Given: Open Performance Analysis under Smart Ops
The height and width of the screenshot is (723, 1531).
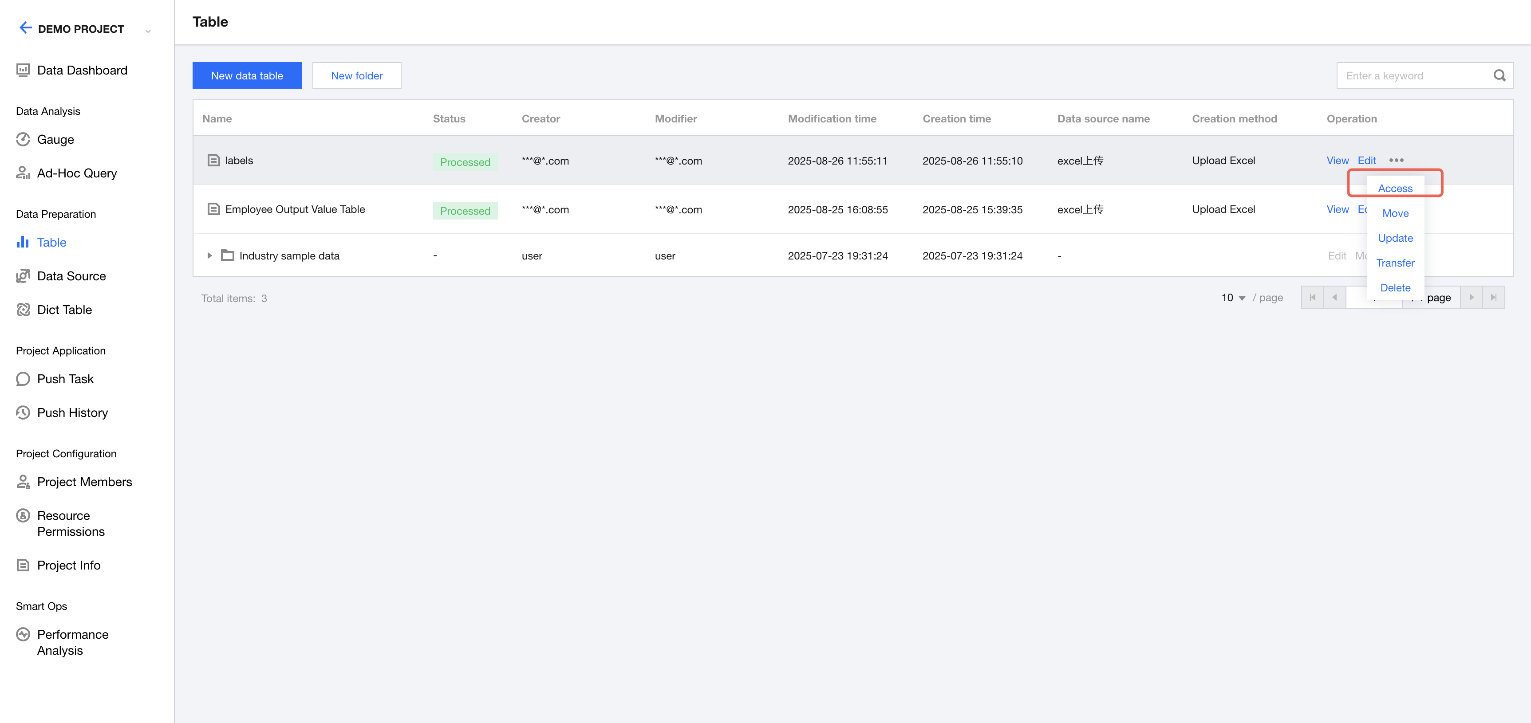Looking at the screenshot, I should (72, 642).
